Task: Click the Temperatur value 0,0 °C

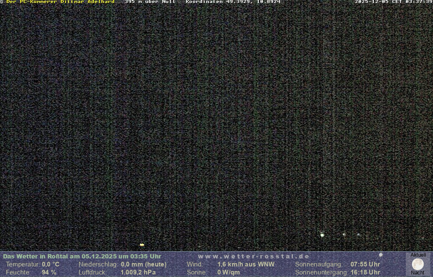Action: pyautogui.click(x=51, y=264)
